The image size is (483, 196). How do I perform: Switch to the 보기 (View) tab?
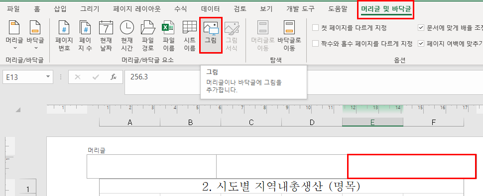(x=266, y=9)
